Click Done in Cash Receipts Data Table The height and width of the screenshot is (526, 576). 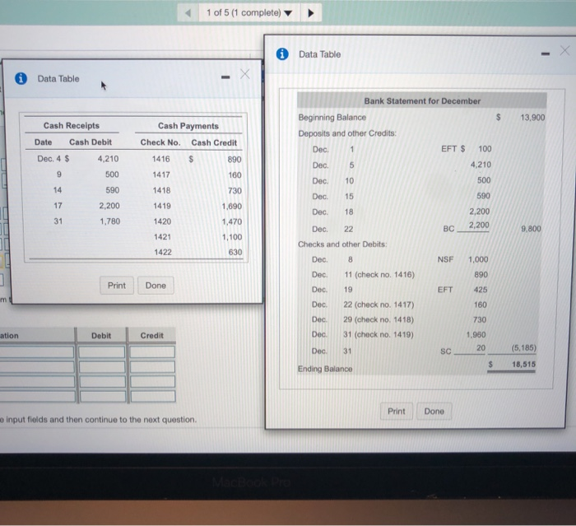click(156, 286)
